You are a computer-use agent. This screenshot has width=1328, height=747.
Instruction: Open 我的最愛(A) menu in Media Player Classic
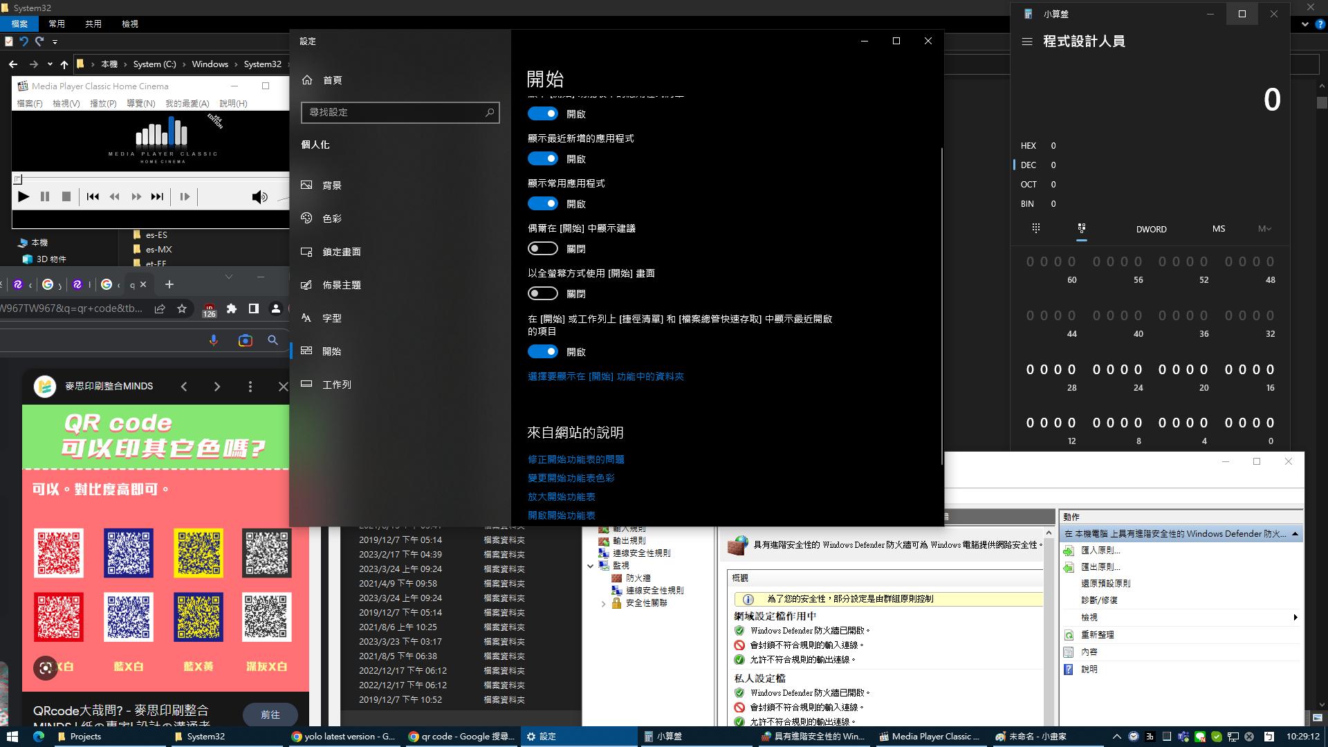tap(187, 104)
